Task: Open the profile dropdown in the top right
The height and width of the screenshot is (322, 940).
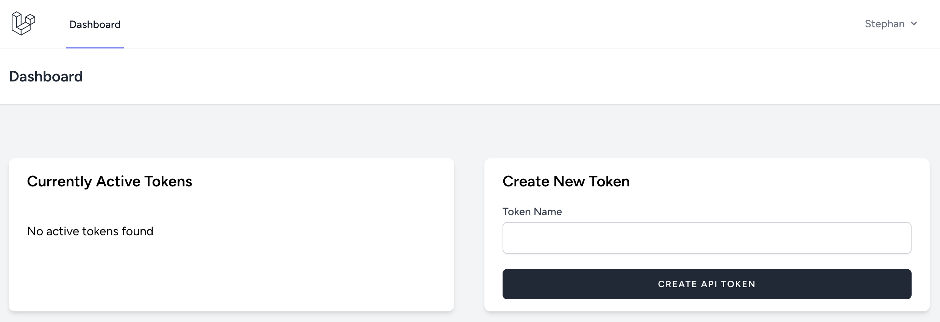Action: tap(890, 23)
